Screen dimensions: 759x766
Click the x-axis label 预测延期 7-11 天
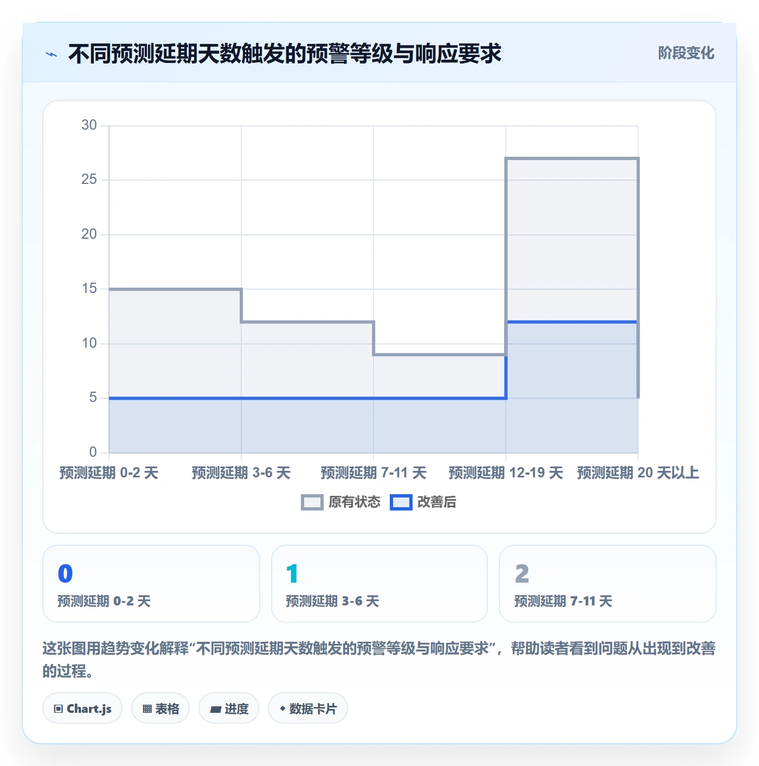tap(374, 473)
